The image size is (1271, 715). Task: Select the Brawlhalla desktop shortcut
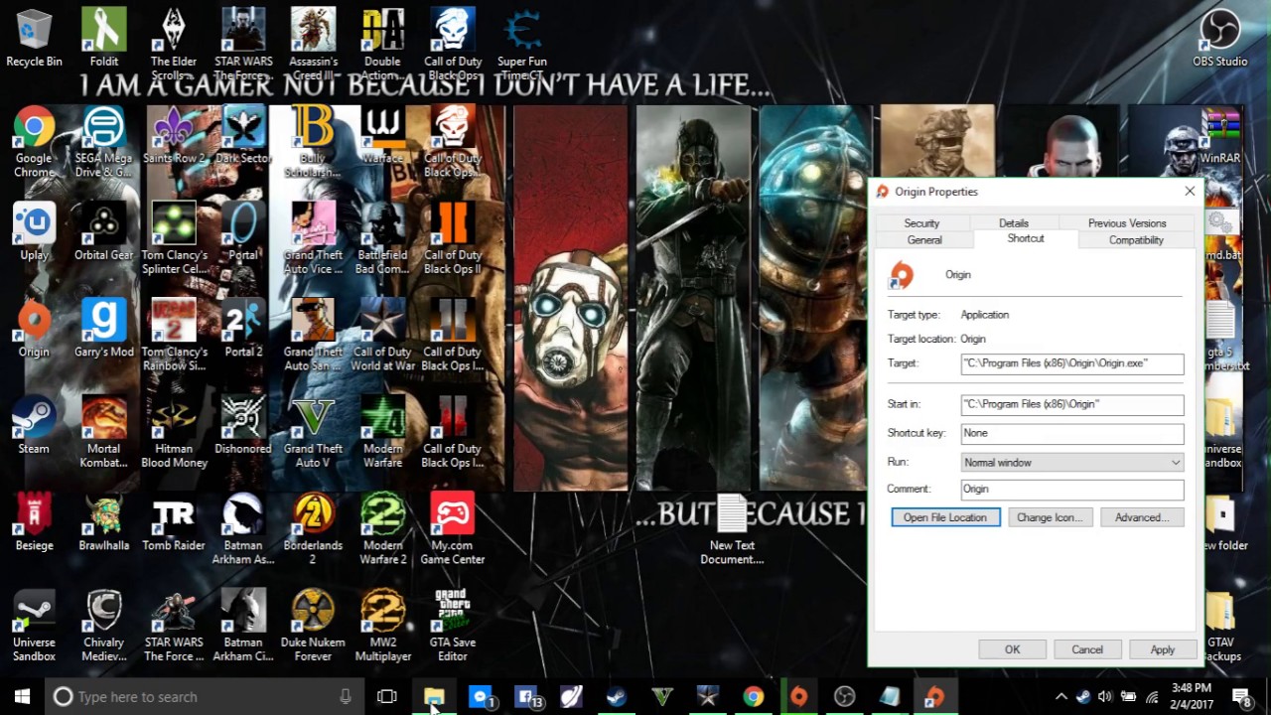[103, 523]
